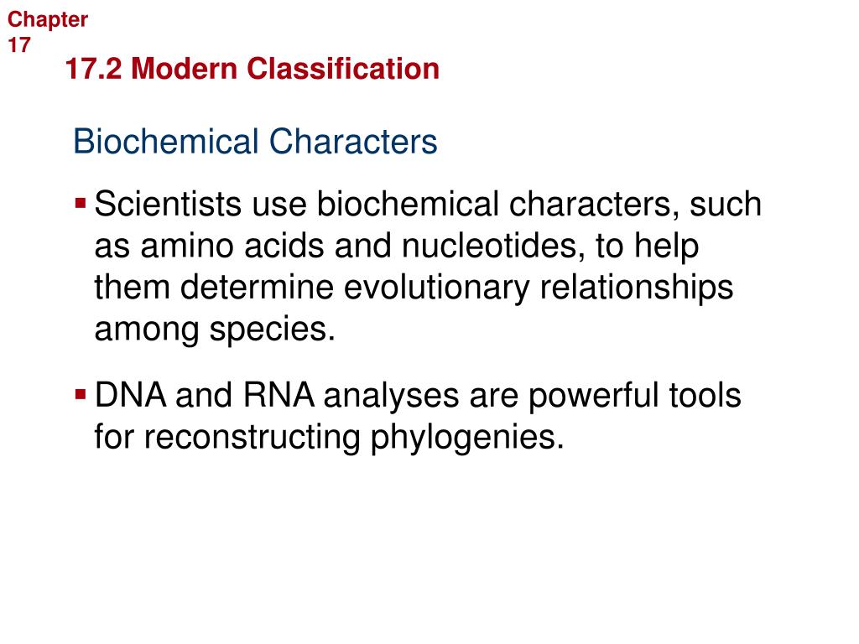Click the second red square bullet marker
This screenshot has height=644, width=859.
[81, 395]
